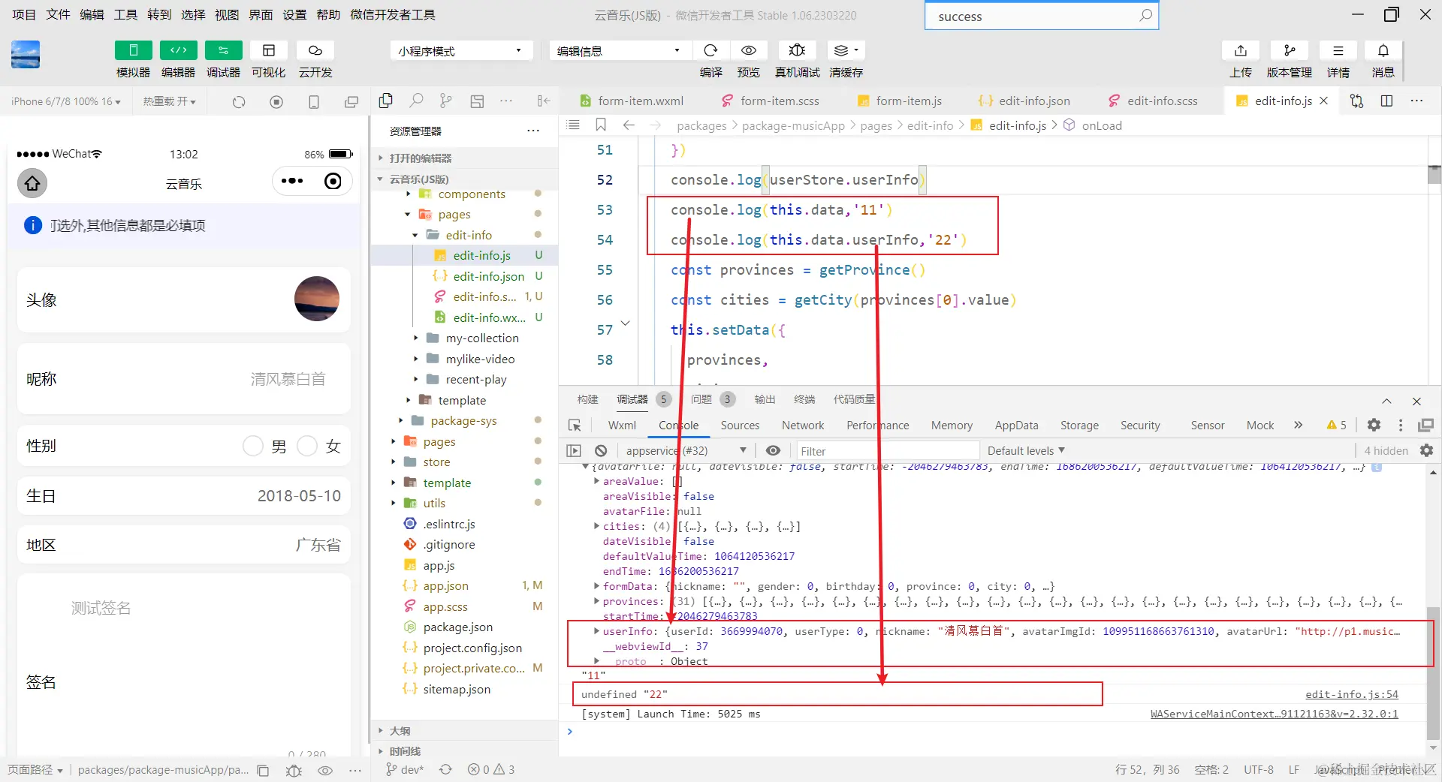Toggle the Debugger panel button
Screen dimensions: 1442x782
click(x=223, y=50)
